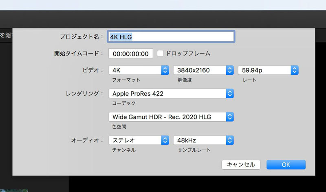
Task: Click the ステレオ audio channel chevron
Action: [165, 140]
